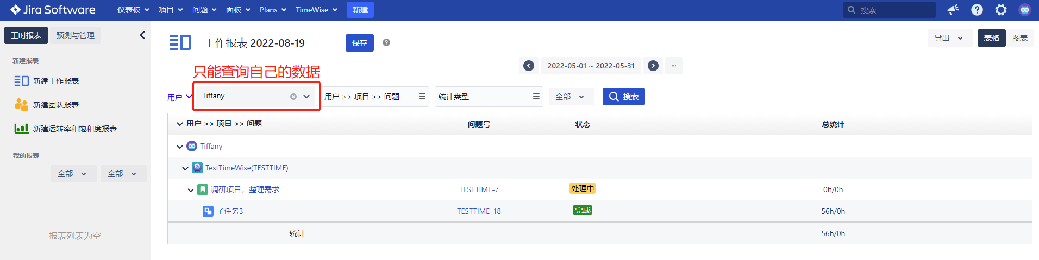Click the blue Search button
Image resolution: width=1039 pixels, height=260 pixels.
point(623,97)
